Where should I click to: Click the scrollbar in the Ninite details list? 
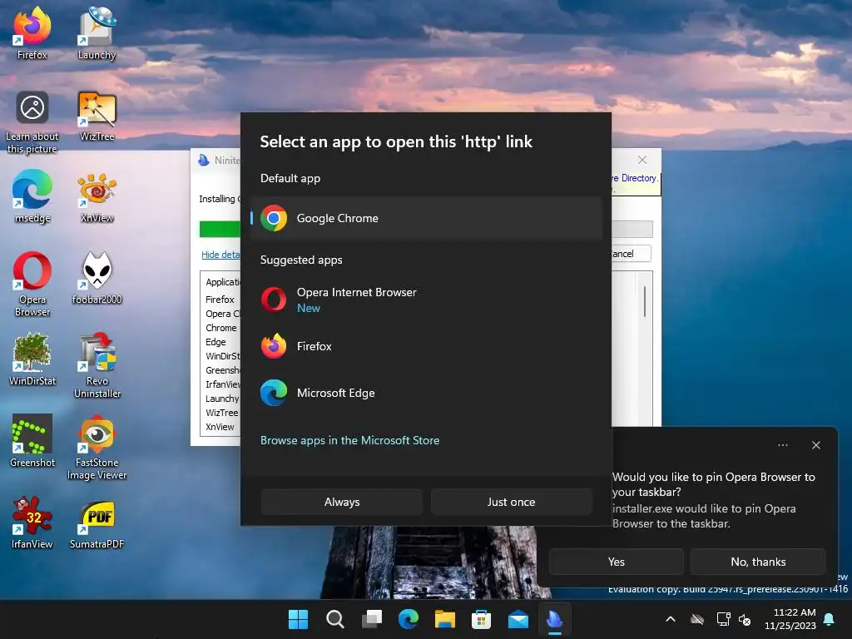pos(645,301)
